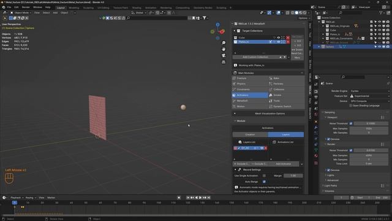Open the Feature Set dropdown
Viewport: 392px width, 221px height.
(x=369, y=96)
